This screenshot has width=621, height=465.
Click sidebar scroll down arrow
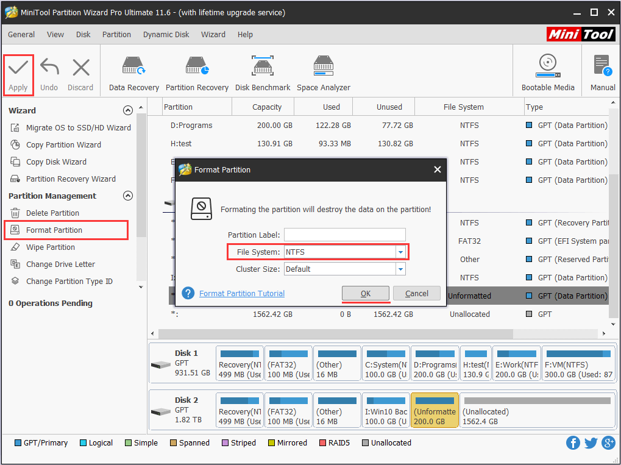click(x=141, y=287)
